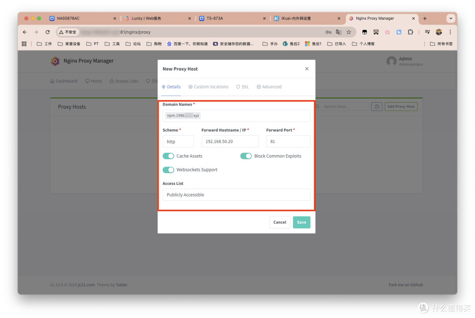Click the browser forward arrow
Screen dimensions: 475x318
coord(36,32)
